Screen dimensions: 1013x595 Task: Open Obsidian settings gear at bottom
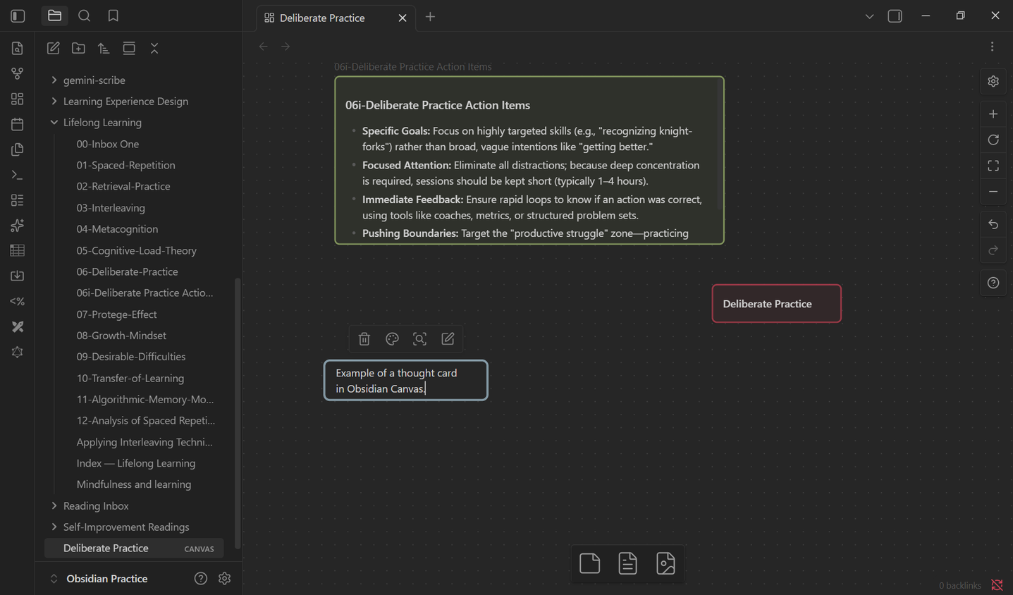[x=225, y=579]
